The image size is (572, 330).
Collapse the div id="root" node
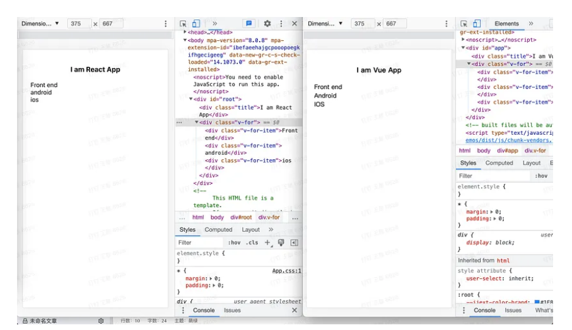click(x=191, y=99)
